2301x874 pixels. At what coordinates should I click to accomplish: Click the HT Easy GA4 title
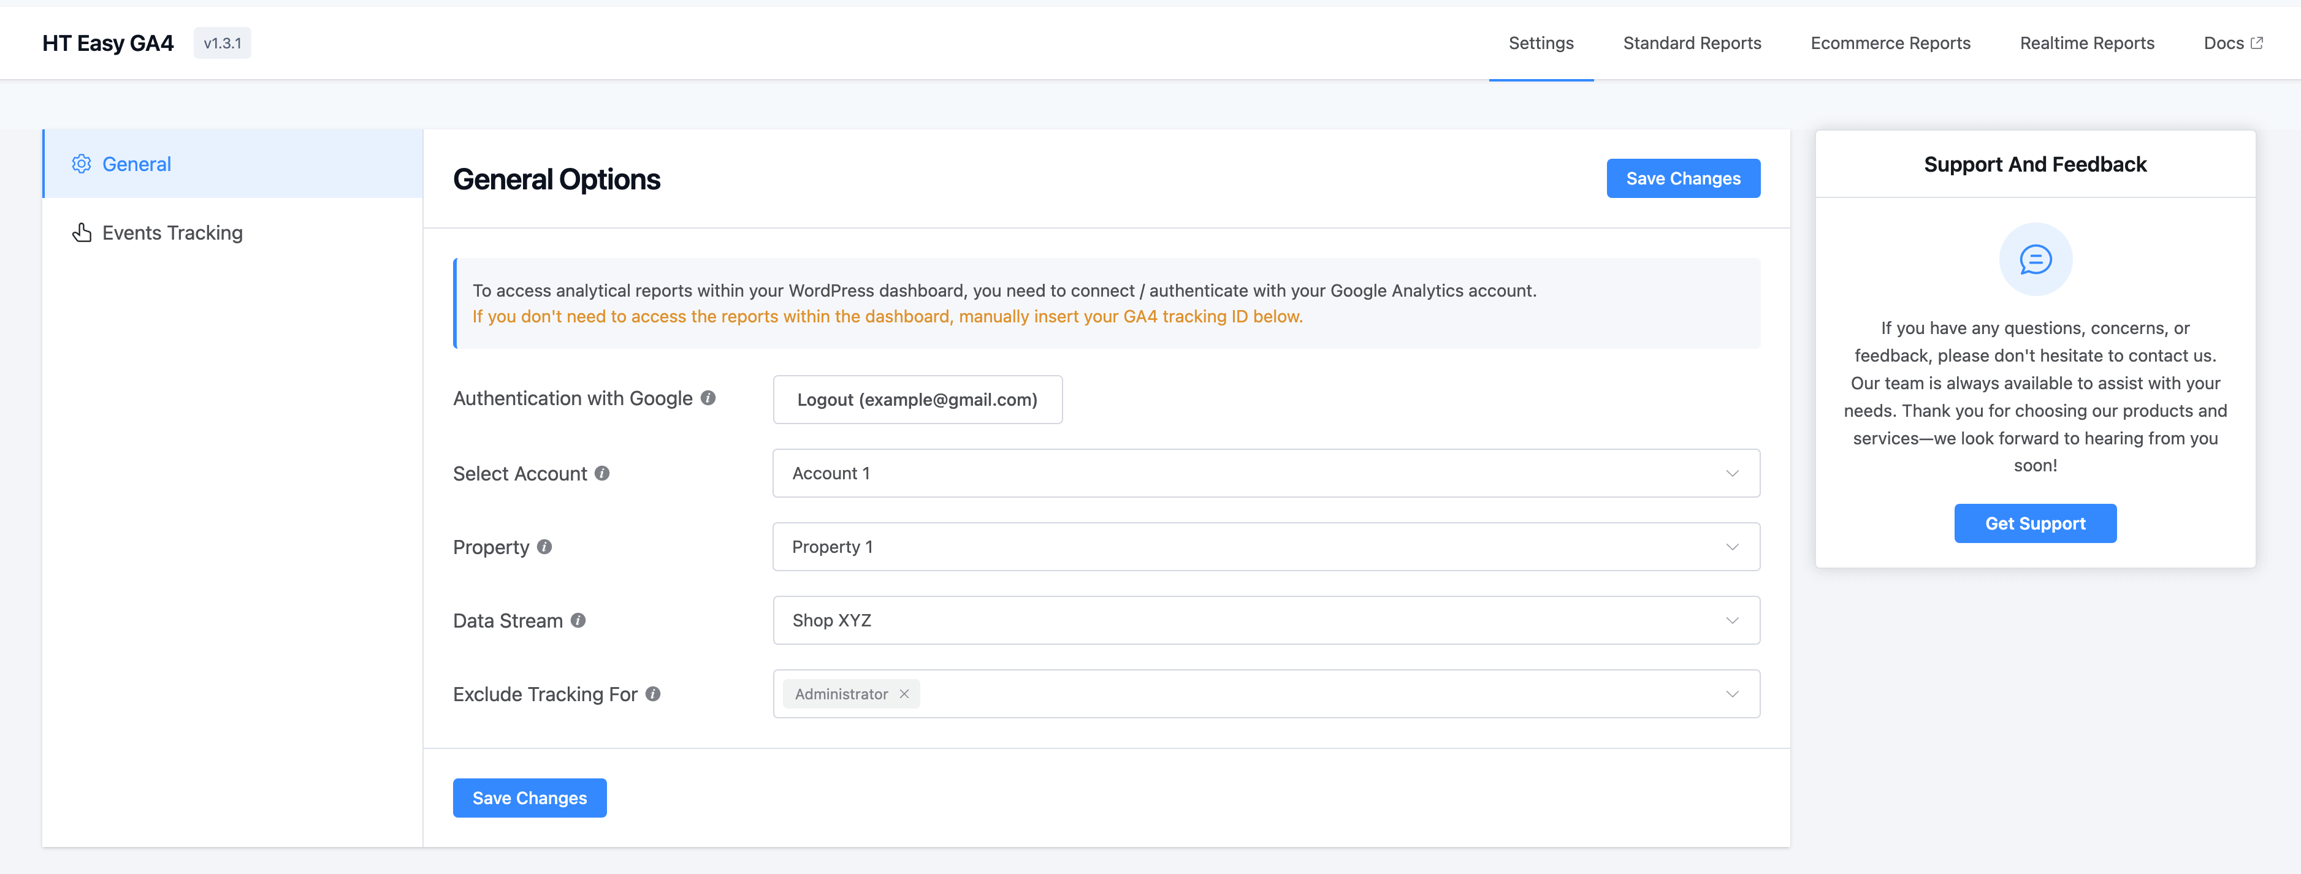pyautogui.click(x=108, y=43)
